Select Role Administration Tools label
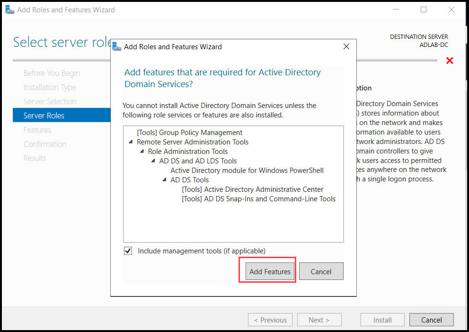This screenshot has width=469, height=332. 188,152
